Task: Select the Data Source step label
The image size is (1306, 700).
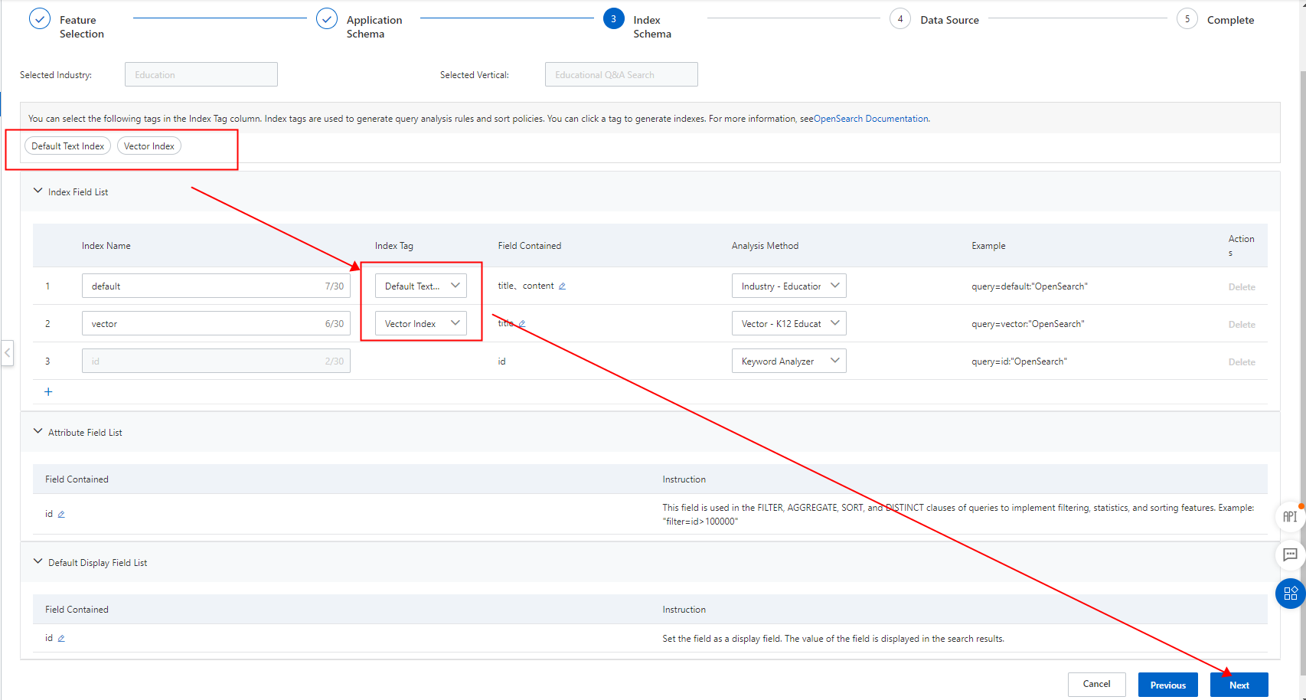Action: tap(949, 20)
